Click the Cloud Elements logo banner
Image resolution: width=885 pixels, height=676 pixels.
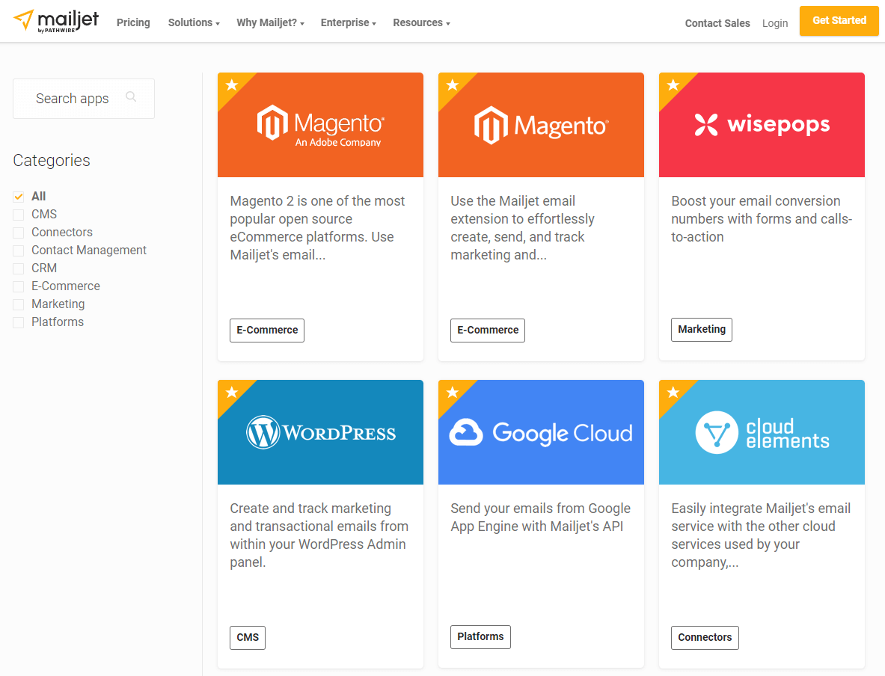coord(762,432)
